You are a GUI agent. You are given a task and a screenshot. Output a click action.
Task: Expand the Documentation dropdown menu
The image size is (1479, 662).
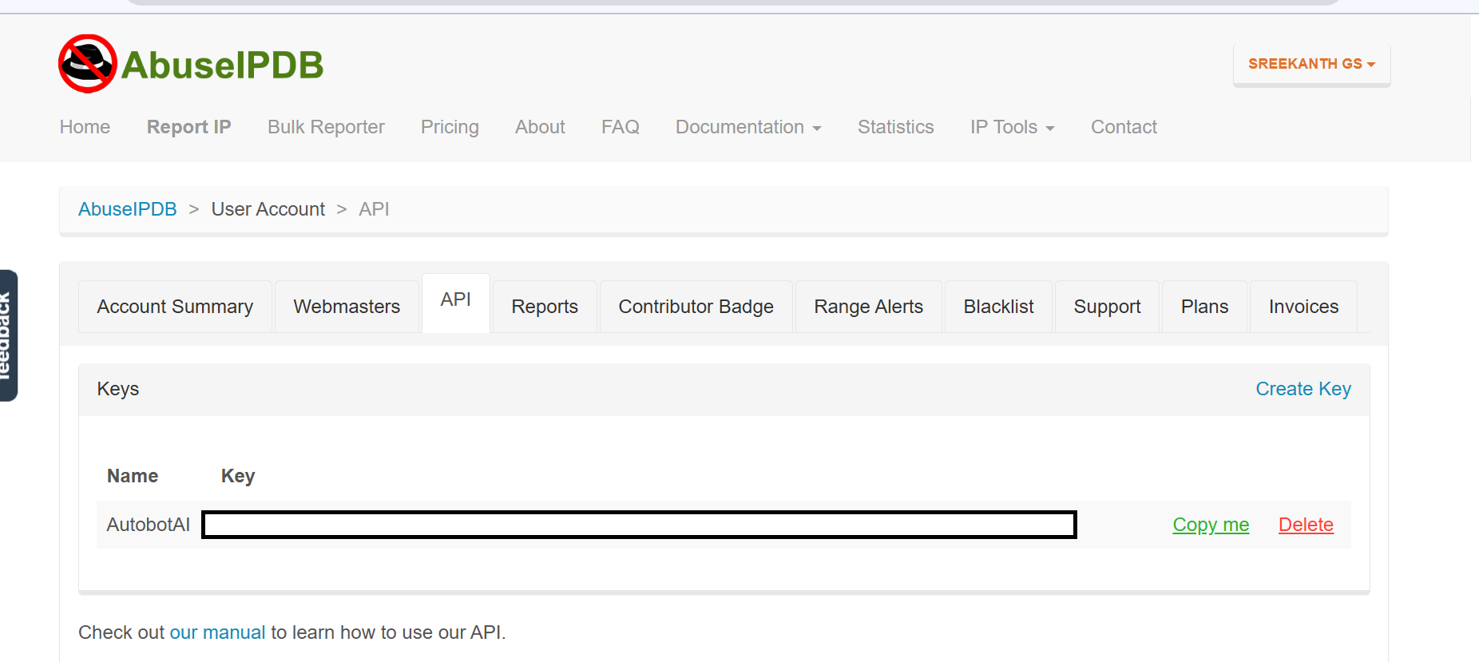pyautogui.click(x=748, y=127)
